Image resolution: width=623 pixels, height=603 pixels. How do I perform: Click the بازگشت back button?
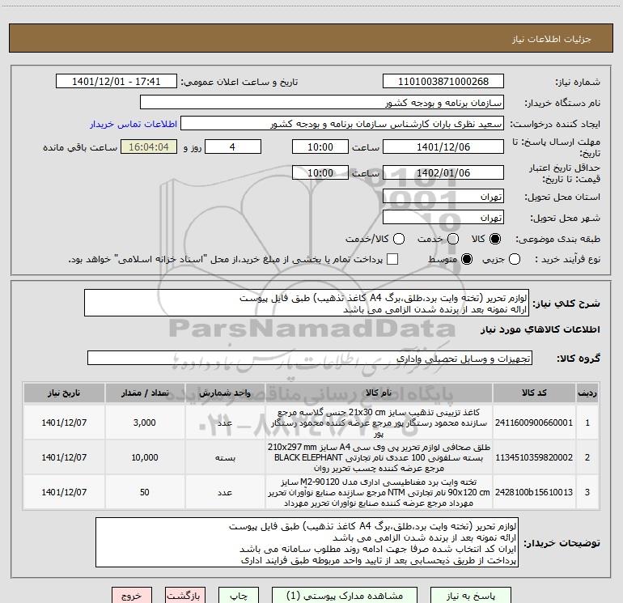(x=185, y=596)
